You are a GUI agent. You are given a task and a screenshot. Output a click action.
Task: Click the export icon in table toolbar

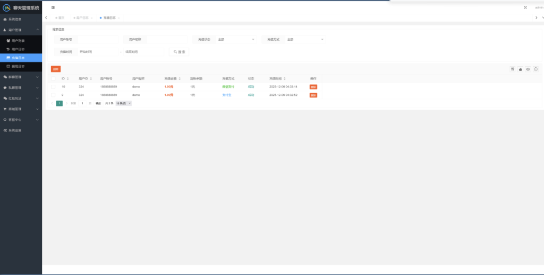[x=521, y=69]
